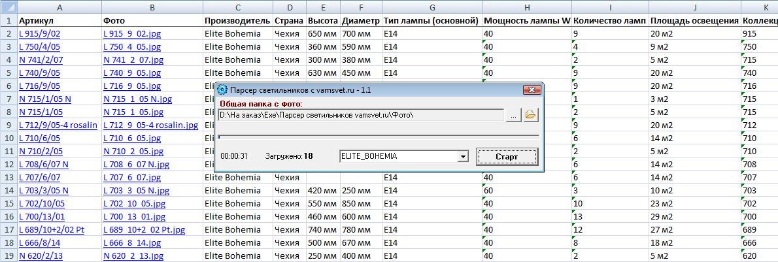Open article link N 741/2/07

pos(41,59)
